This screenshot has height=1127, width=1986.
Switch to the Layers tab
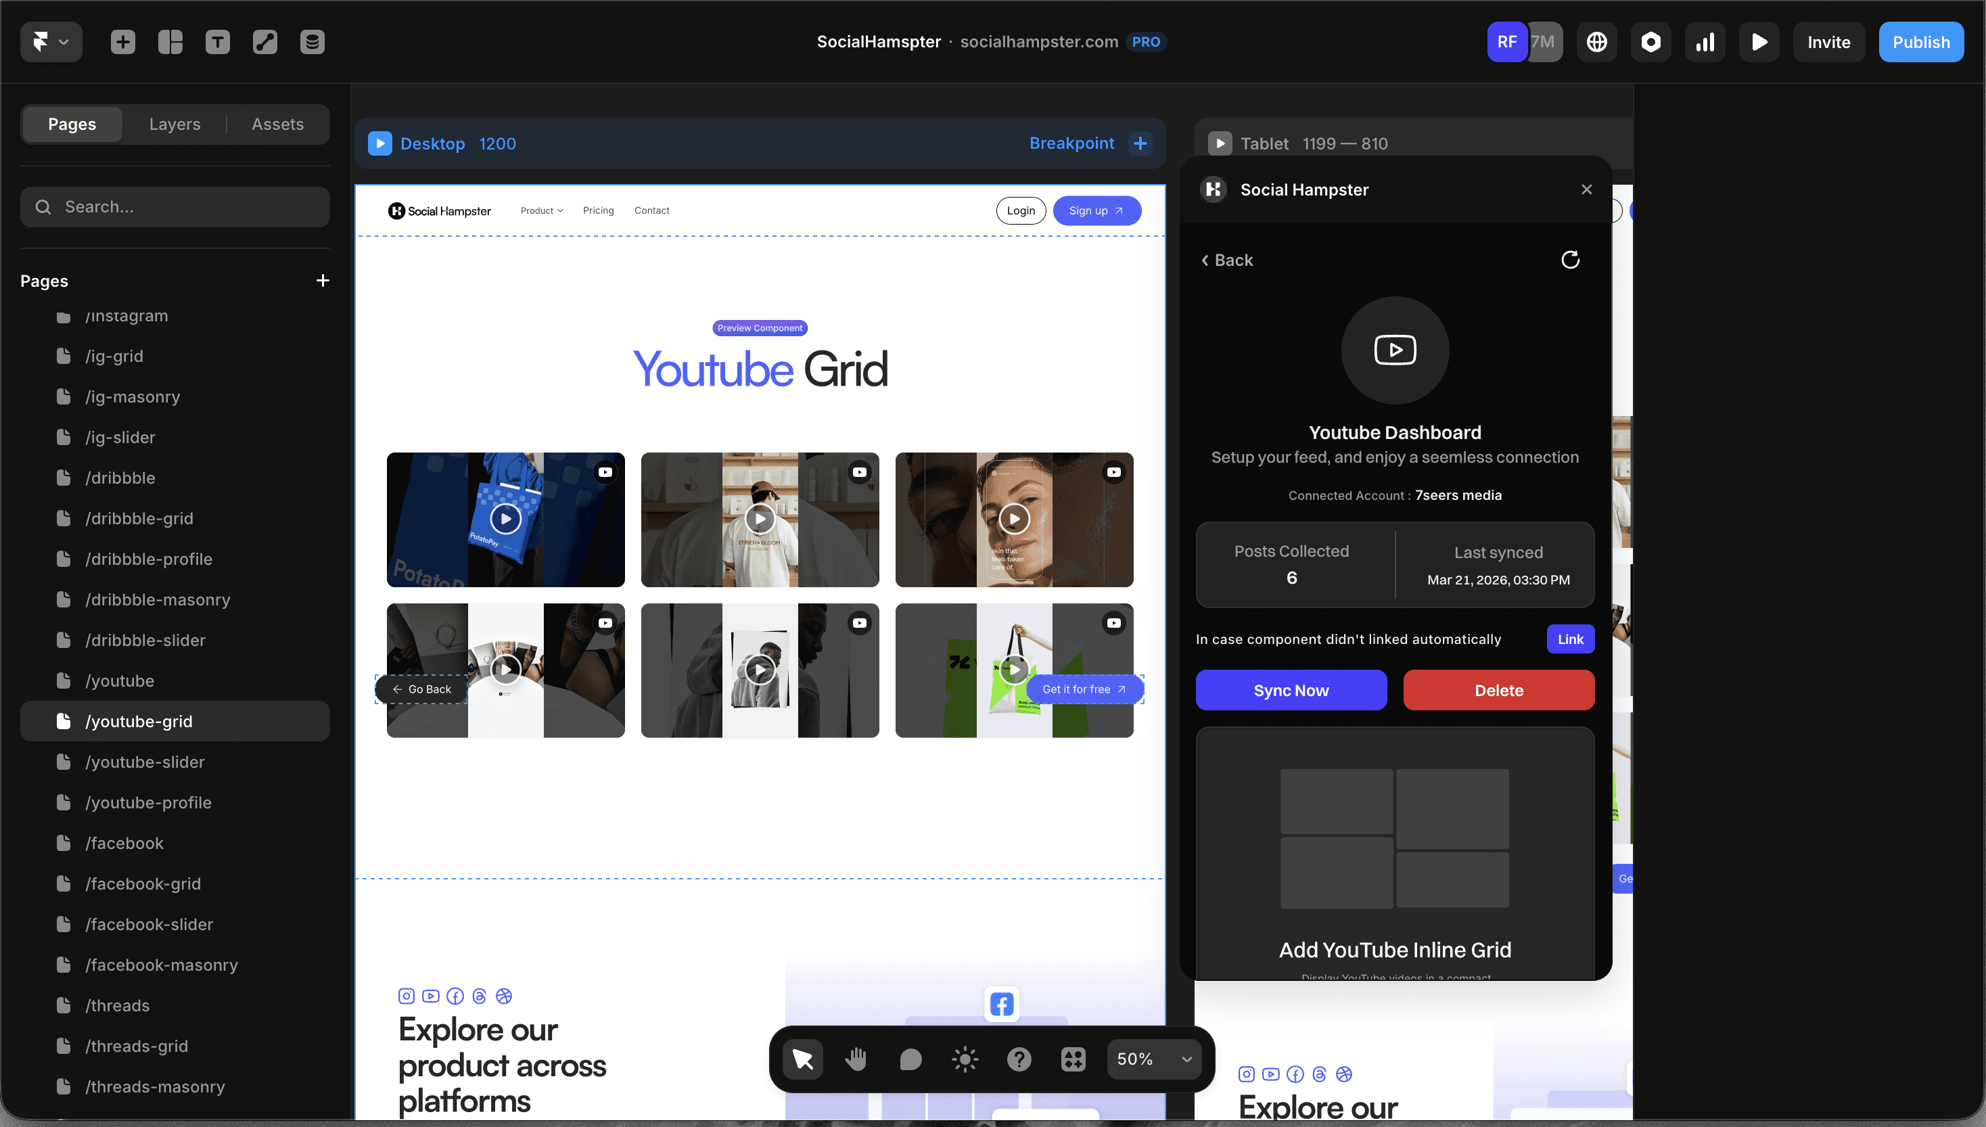[x=174, y=124]
